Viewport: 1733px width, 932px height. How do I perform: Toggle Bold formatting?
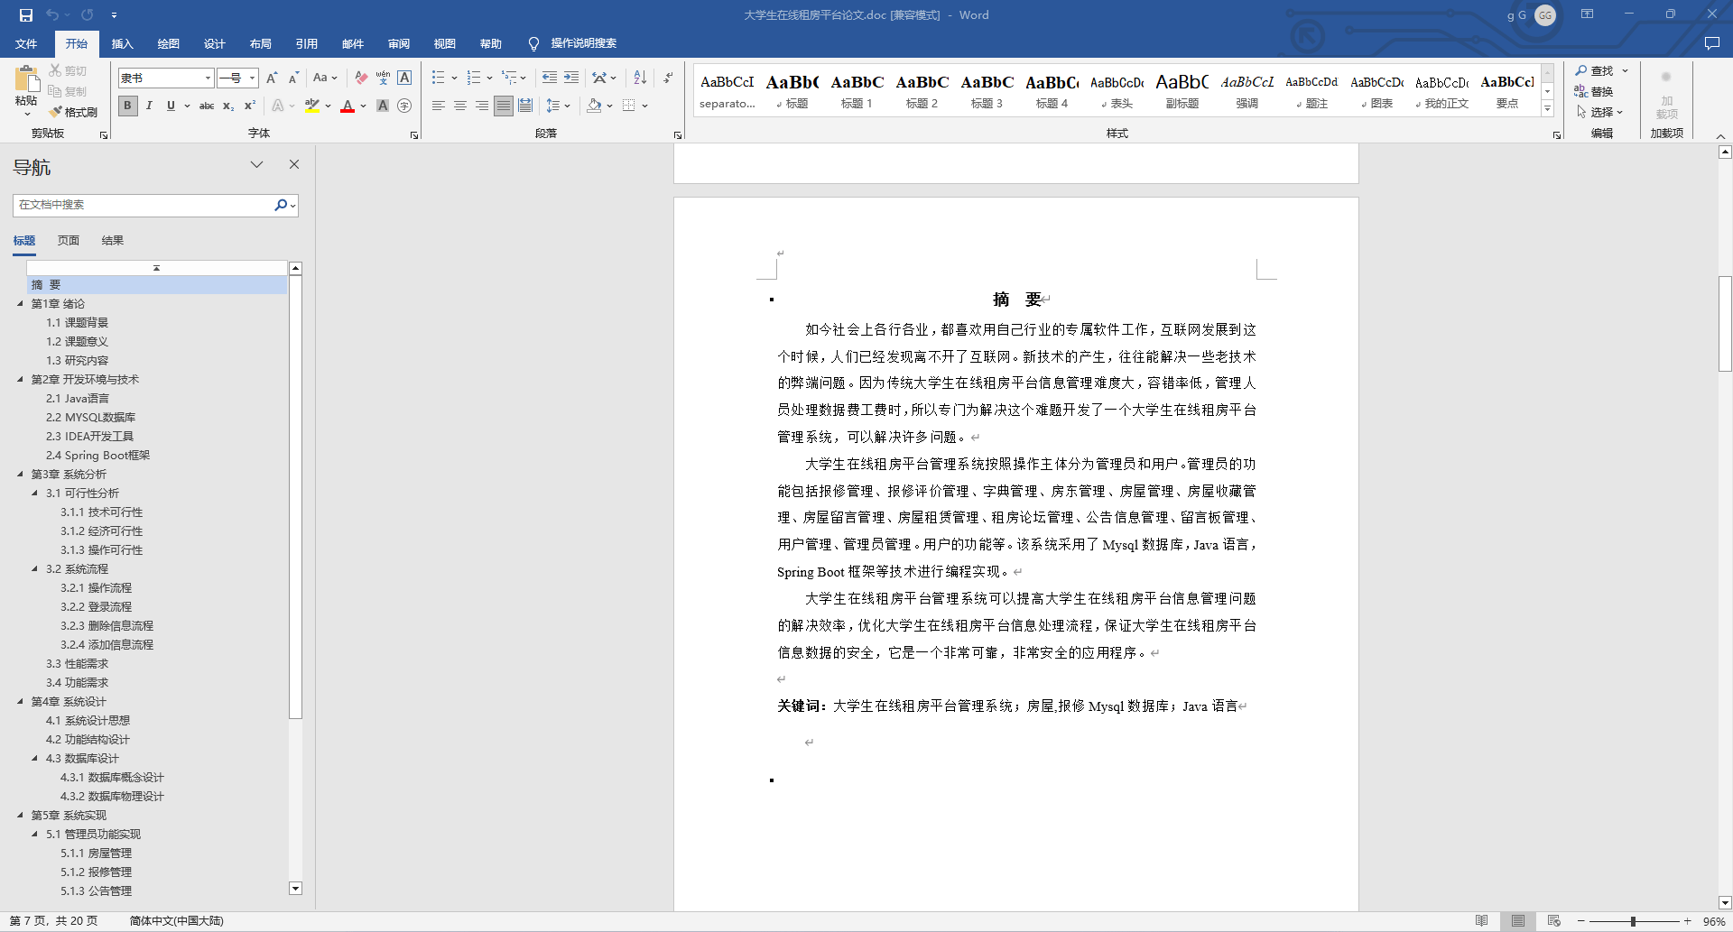point(127,106)
